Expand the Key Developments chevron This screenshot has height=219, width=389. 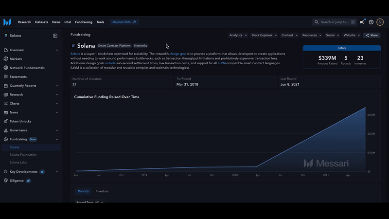(57, 172)
